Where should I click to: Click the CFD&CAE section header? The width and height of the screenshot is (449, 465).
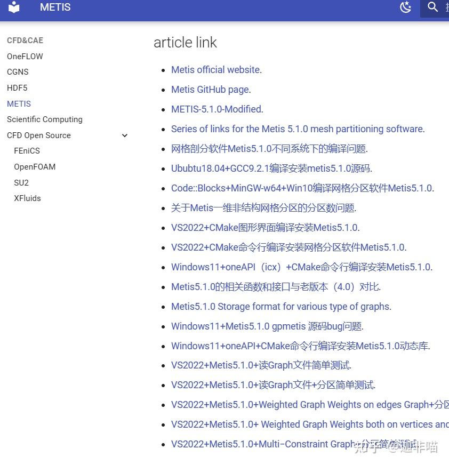click(x=25, y=40)
